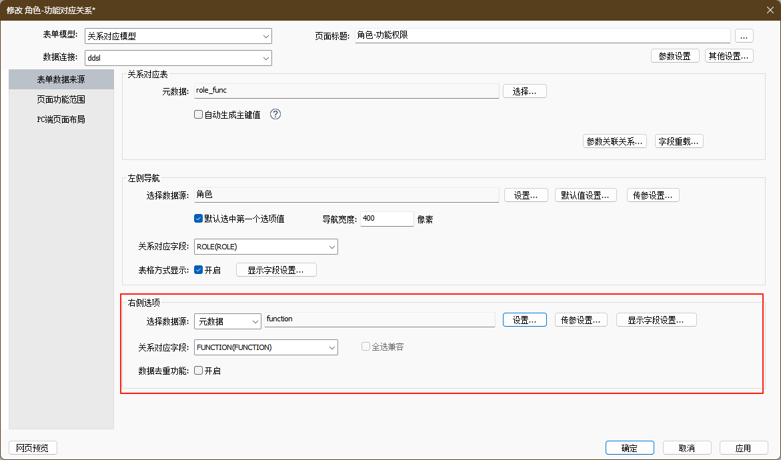Screen dimensions: 781x460
Task: Toggle 表格方式显示 开启 checkbox
Action: 198,270
